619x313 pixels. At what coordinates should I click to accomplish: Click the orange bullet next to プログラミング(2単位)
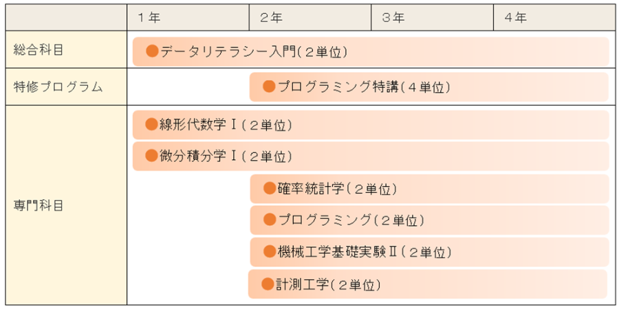click(269, 220)
